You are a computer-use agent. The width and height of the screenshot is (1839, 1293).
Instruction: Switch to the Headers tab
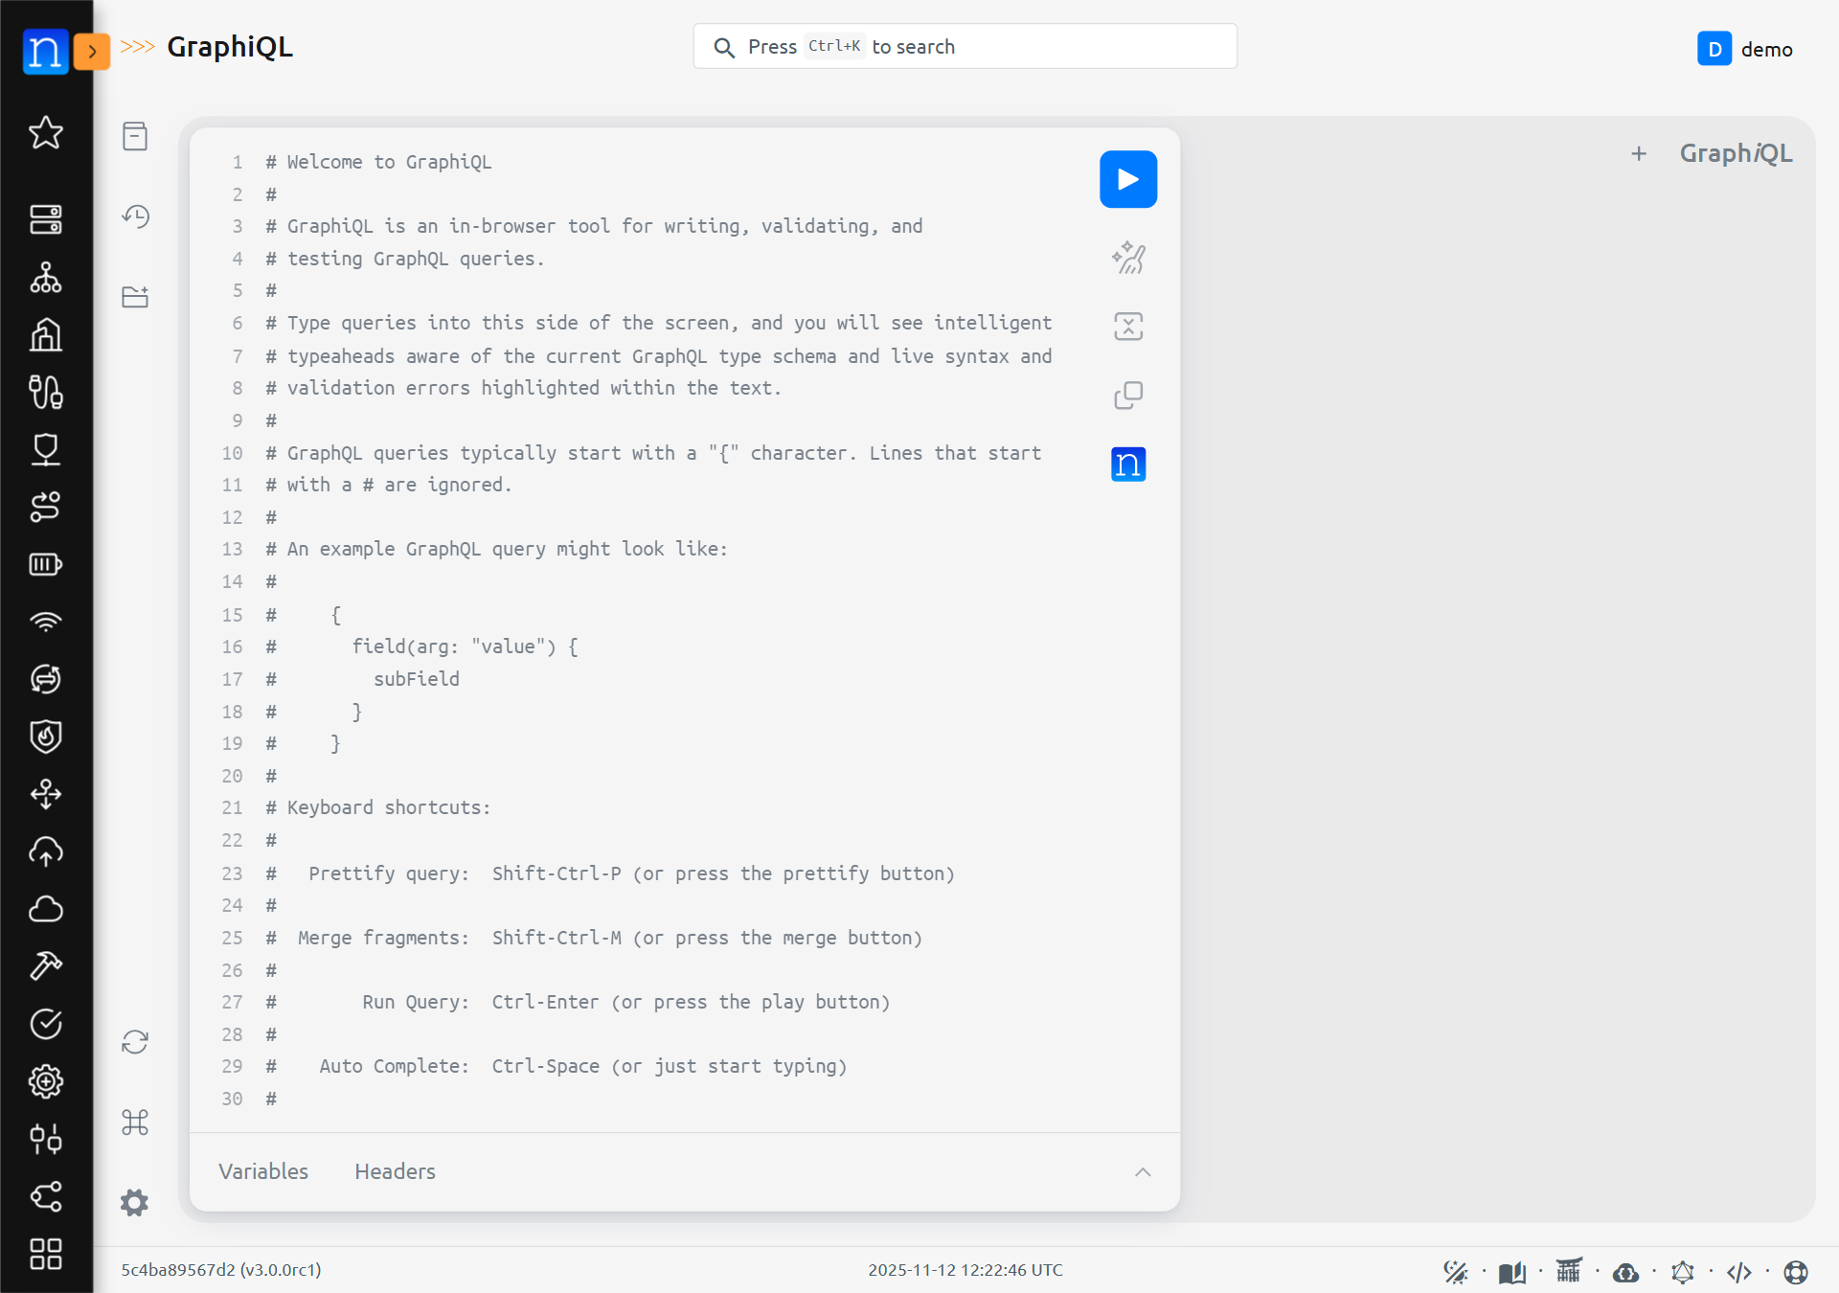(395, 1171)
